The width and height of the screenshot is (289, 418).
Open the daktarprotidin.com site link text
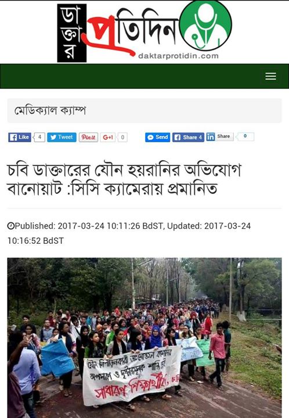coord(179,56)
